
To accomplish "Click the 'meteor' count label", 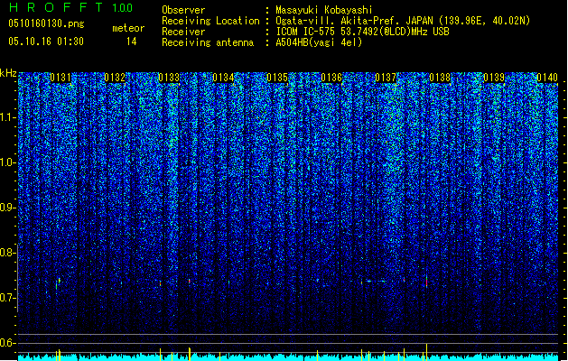I will click(x=128, y=28).
